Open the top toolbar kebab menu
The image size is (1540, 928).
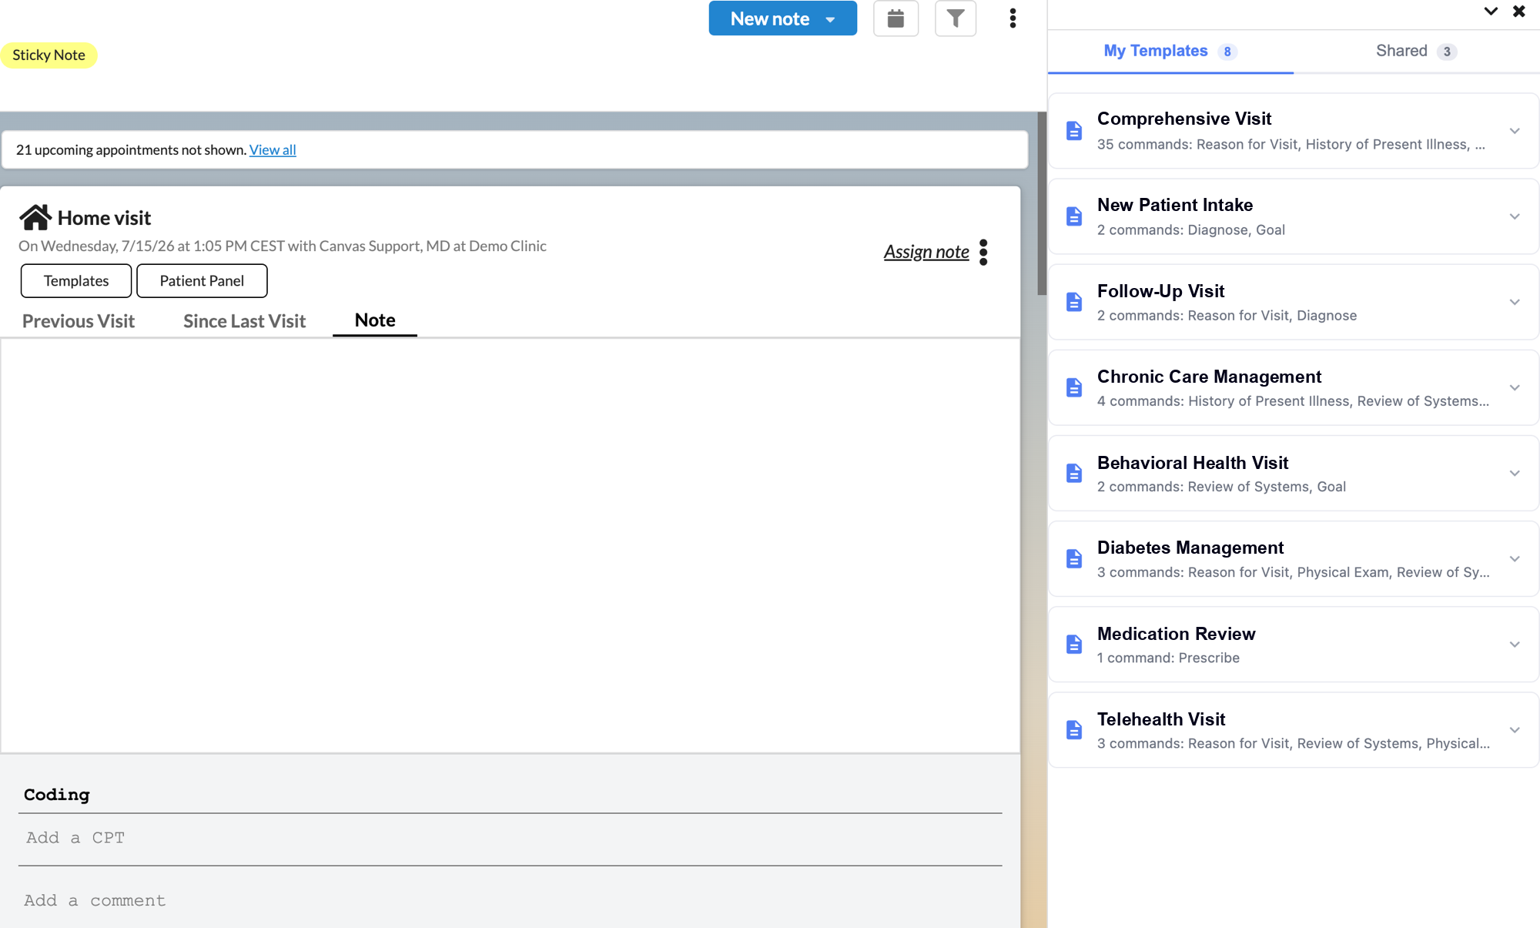pyautogui.click(x=1013, y=18)
